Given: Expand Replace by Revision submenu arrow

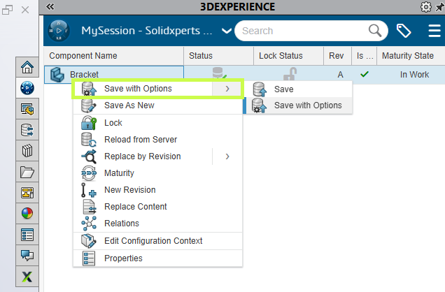Looking at the screenshot, I should pyautogui.click(x=227, y=156).
